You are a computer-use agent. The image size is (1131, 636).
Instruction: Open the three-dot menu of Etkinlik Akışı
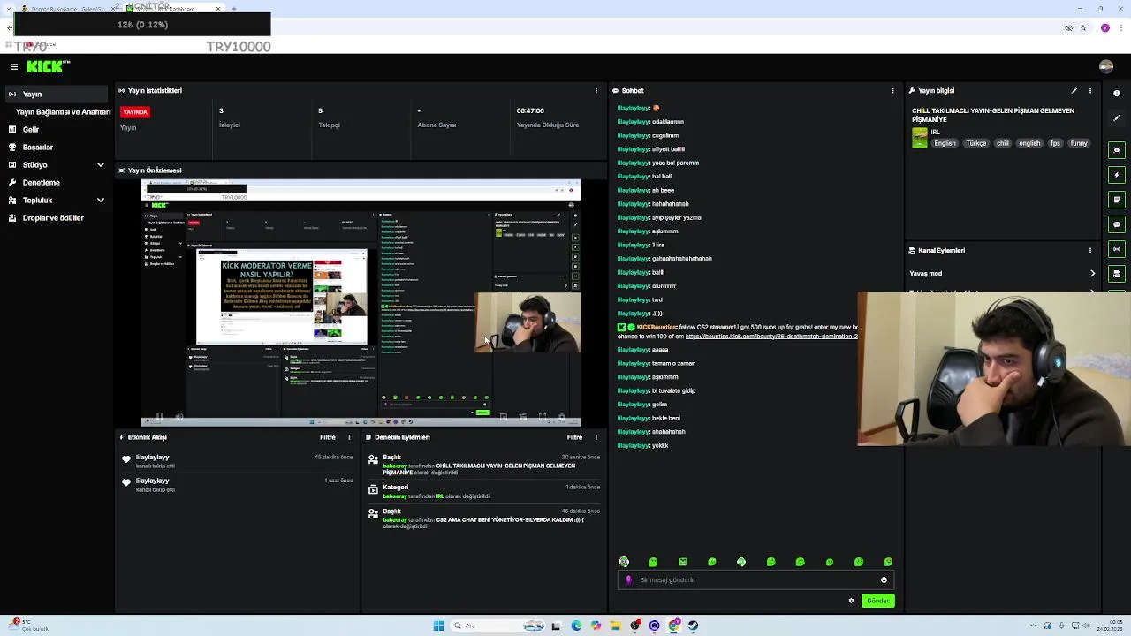coord(349,437)
